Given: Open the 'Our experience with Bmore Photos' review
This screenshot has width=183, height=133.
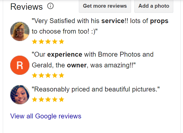Looking at the screenshot, I should click(93, 60).
